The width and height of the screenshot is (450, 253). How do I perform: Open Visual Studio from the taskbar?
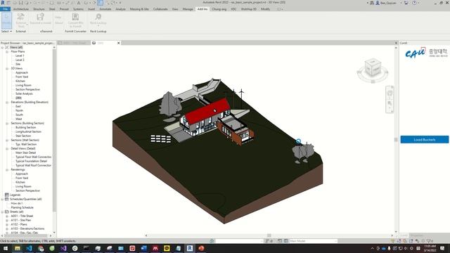[x=63, y=248]
